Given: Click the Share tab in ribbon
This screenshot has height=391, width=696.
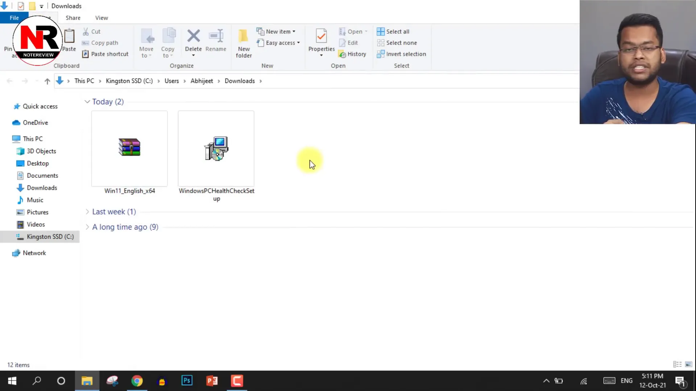Looking at the screenshot, I should (72, 18).
